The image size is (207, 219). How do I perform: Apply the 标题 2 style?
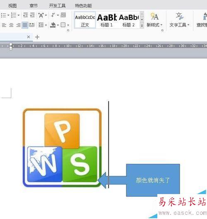pyautogui.click(x=129, y=20)
